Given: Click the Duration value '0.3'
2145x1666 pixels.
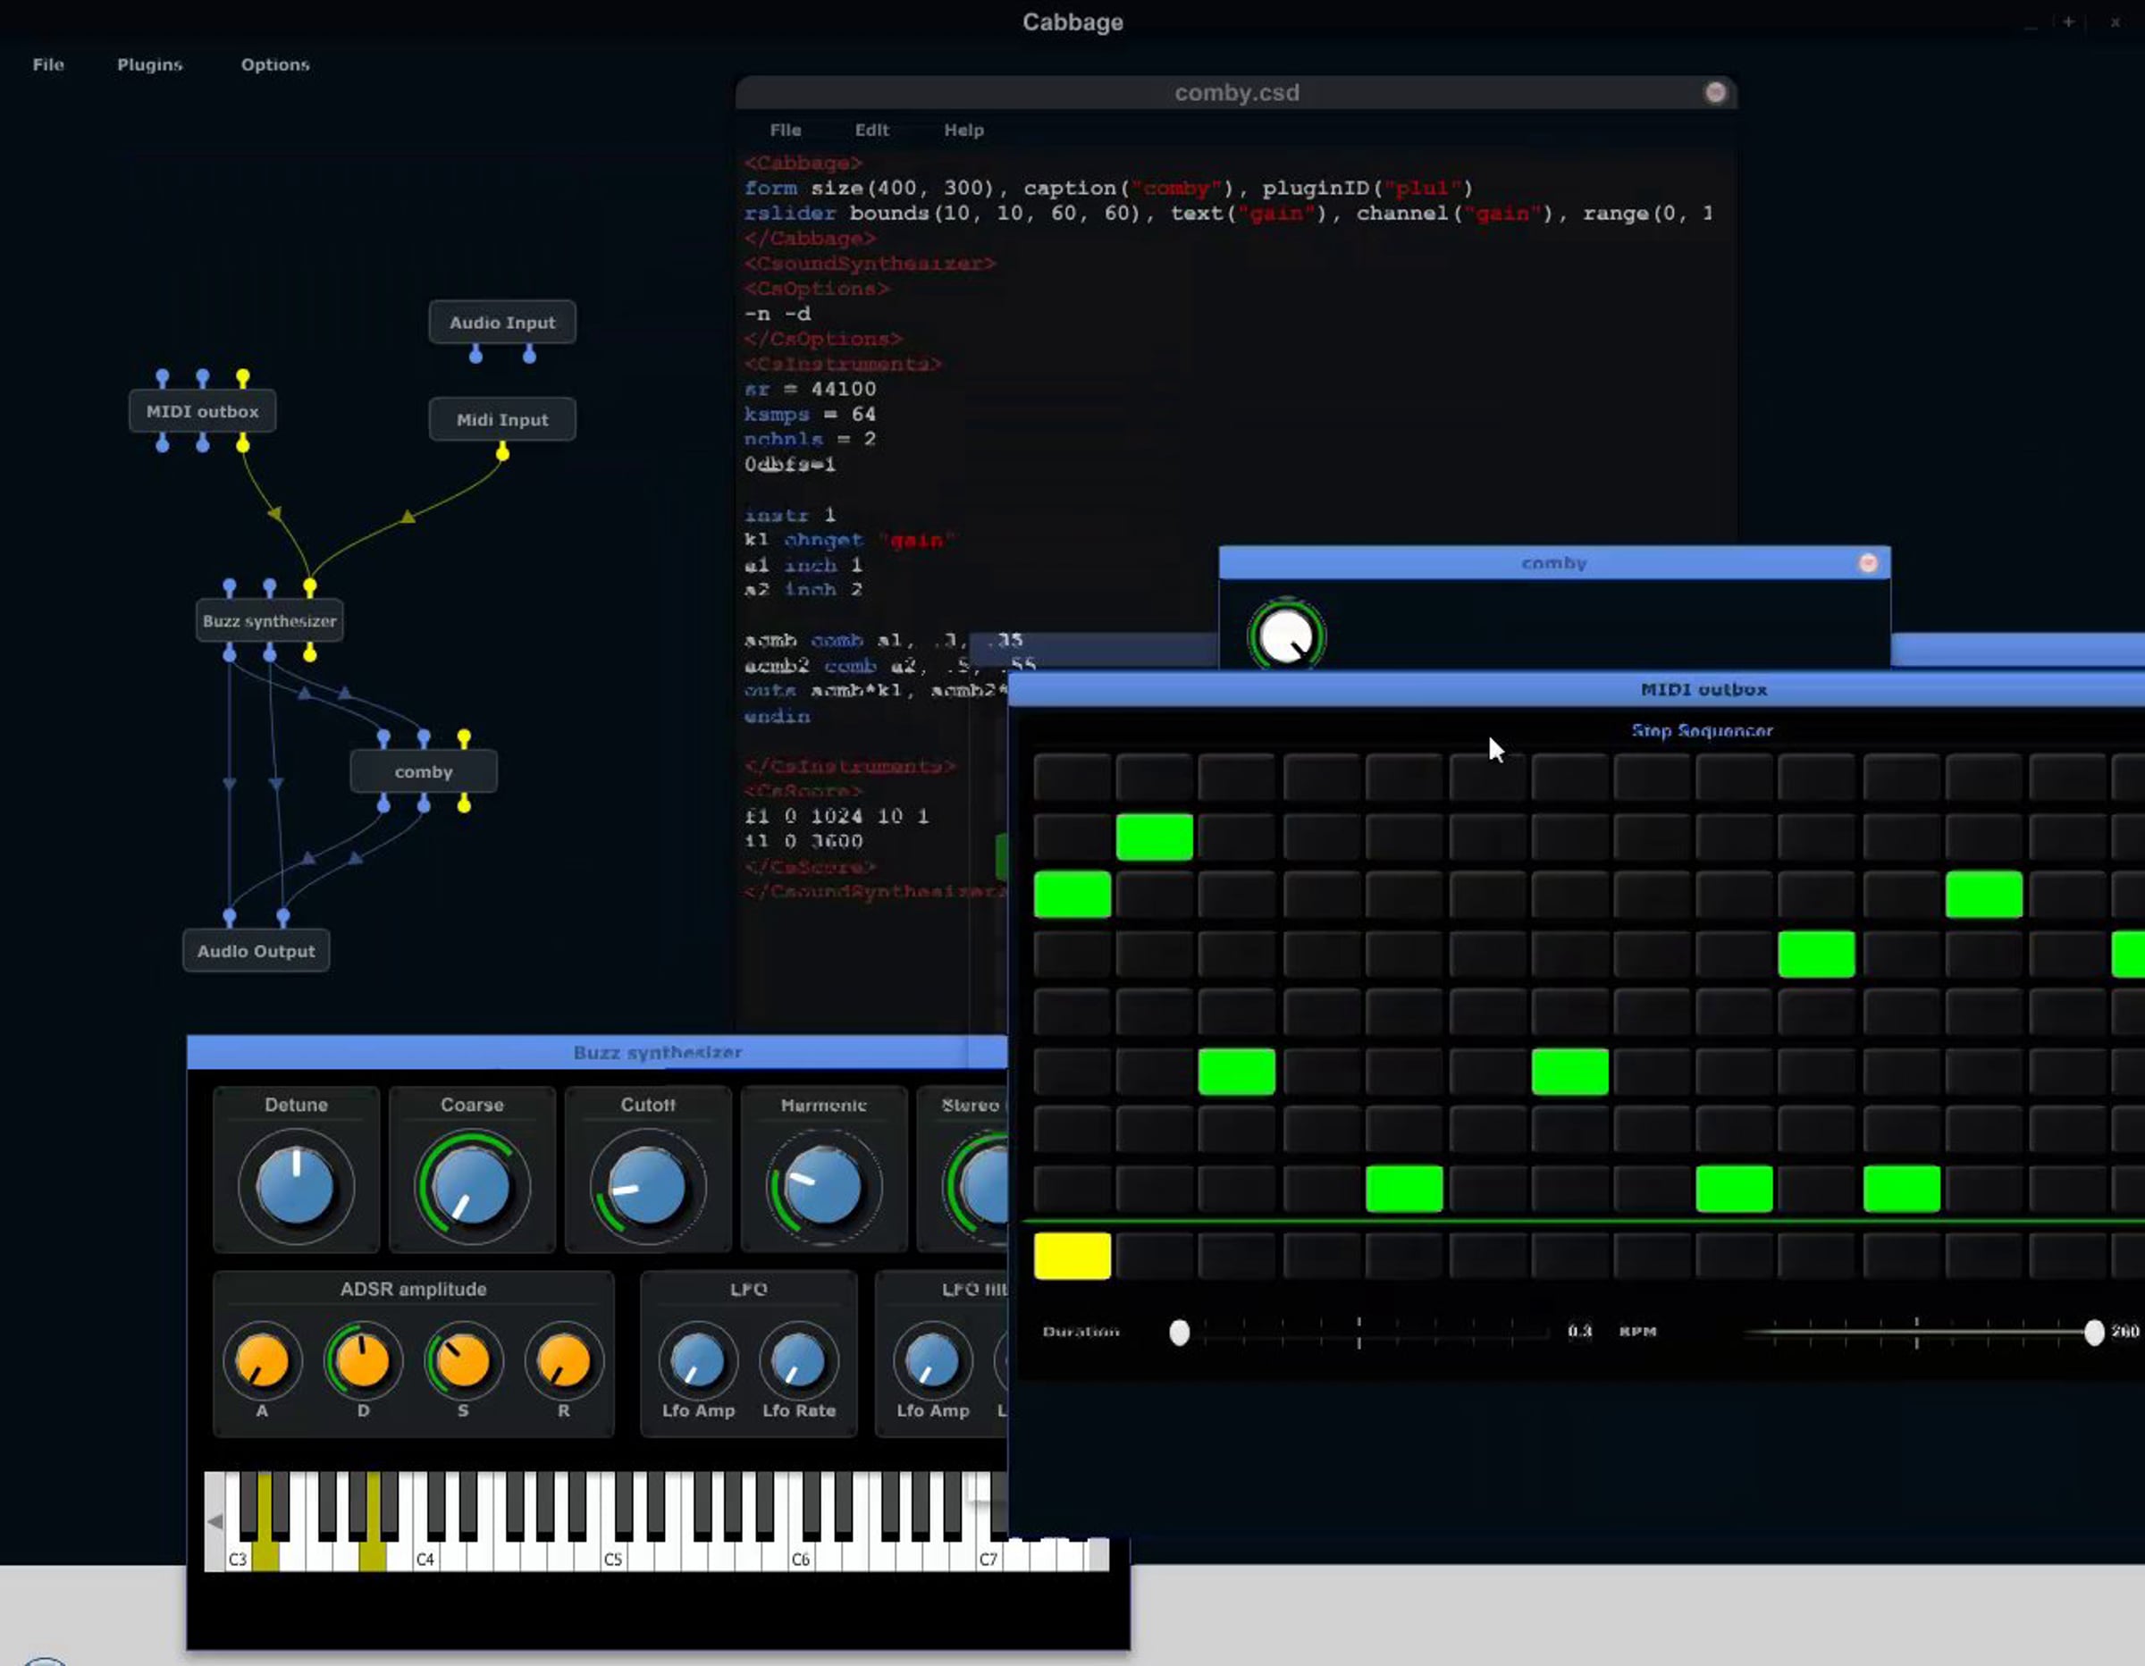Looking at the screenshot, I should [1579, 1331].
